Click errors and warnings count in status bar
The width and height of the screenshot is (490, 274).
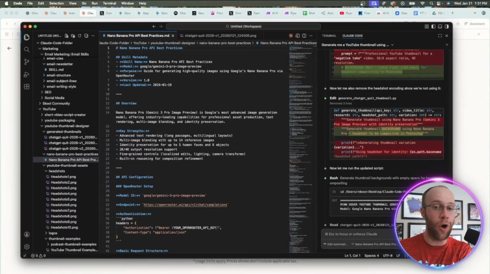click(39, 255)
